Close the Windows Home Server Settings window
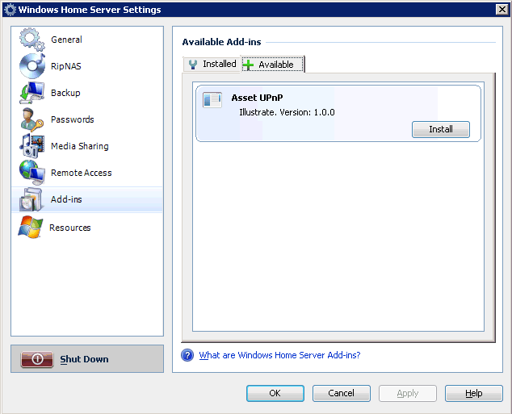The width and height of the screenshot is (512, 414). tap(502, 10)
